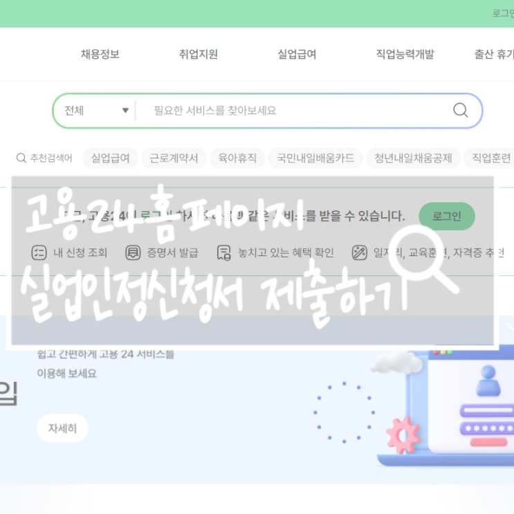Click the 내 신청 조회 checklist icon

[39, 253]
